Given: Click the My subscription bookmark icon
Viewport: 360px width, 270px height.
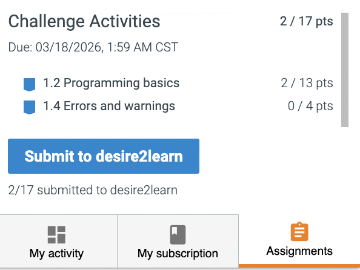Looking at the screenshot, I should click(178, 235).
